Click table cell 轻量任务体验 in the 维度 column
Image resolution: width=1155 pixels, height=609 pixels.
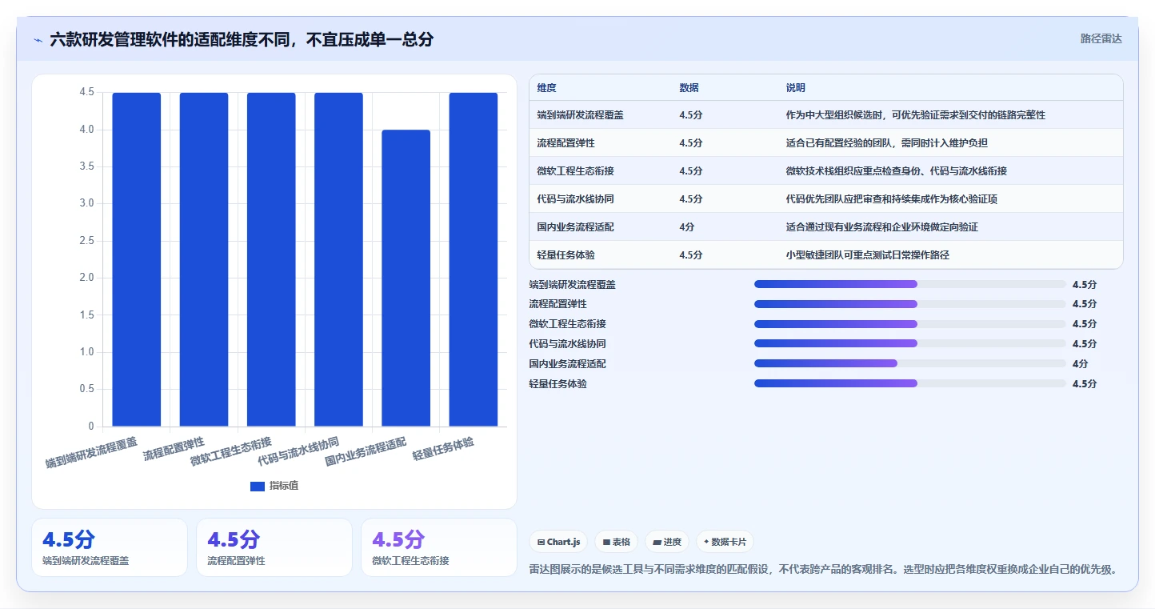(566, 255)
